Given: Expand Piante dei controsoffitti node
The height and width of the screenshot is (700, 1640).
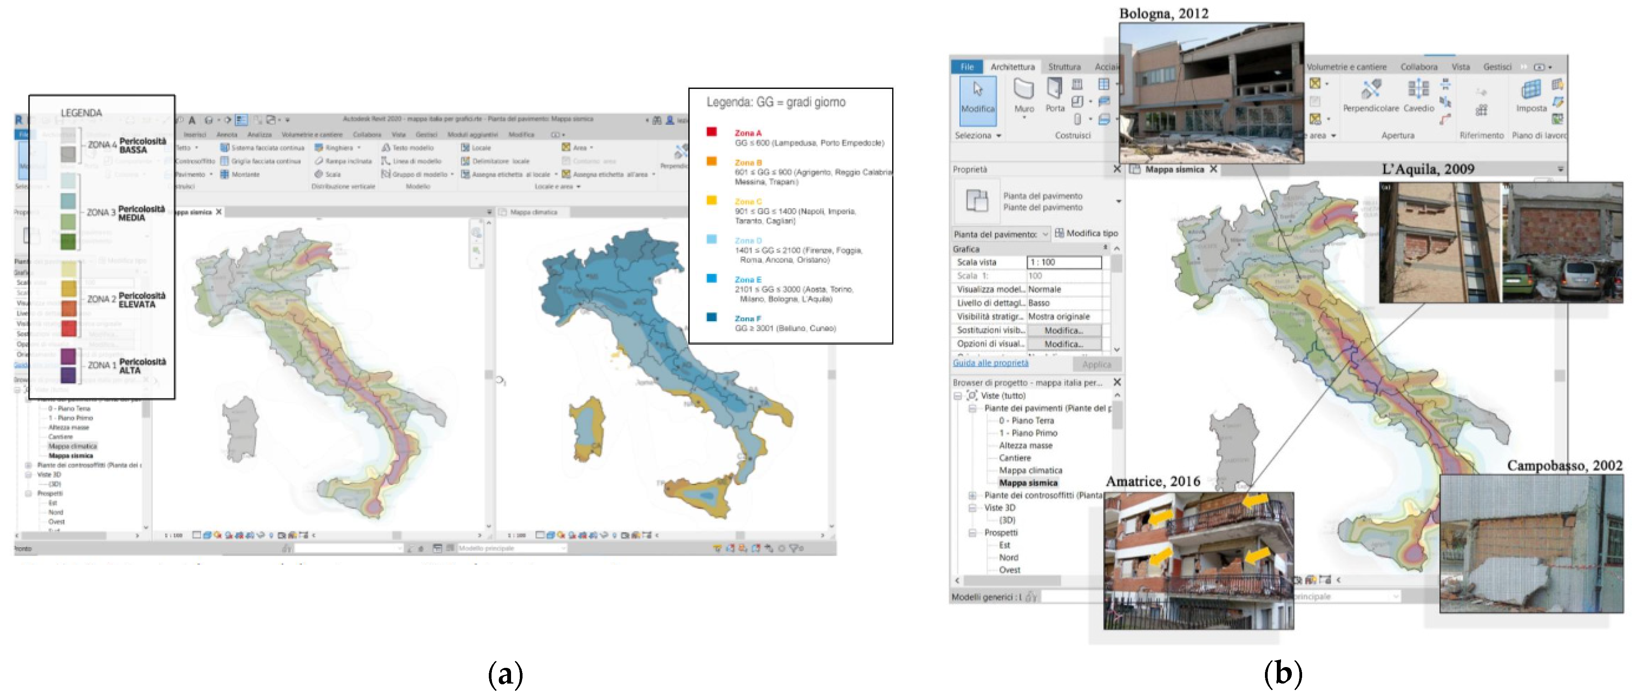Looking at the screenshot, I should [x=972, y=495].
